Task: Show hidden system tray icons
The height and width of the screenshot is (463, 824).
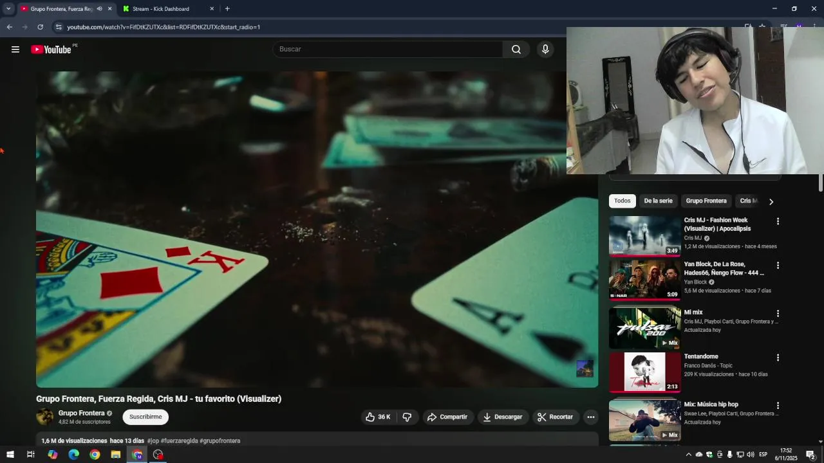Action: (x=688, y=455)
